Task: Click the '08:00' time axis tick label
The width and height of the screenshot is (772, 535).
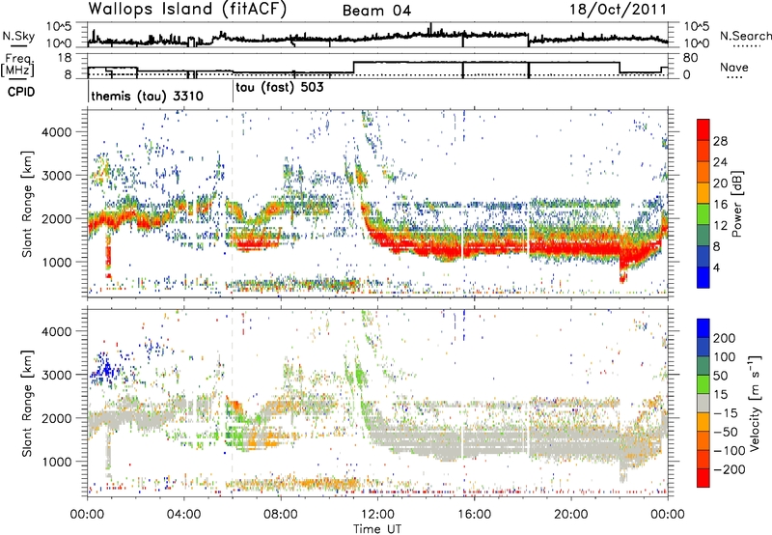Action: [281, 515]
